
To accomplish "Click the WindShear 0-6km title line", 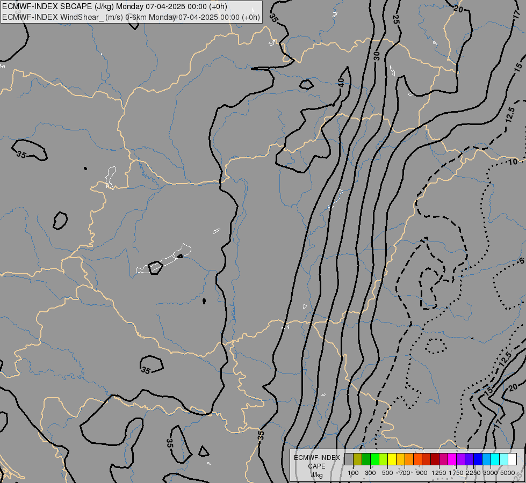I will (131, 17).
